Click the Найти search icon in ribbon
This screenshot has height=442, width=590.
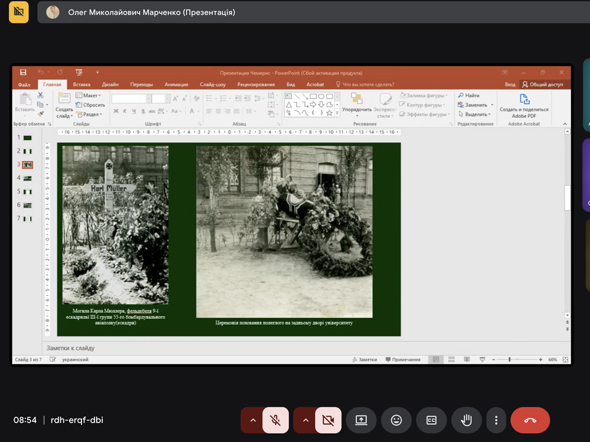tap(468, 95)
